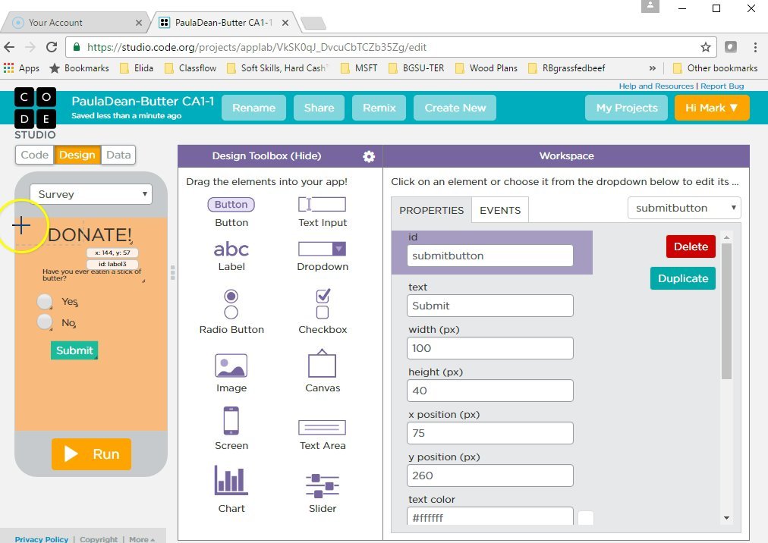Switch to the EVENTS tab

pyautogui.click(x=500, y=210)
